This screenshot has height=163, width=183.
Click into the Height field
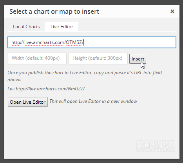pos(98,59)
